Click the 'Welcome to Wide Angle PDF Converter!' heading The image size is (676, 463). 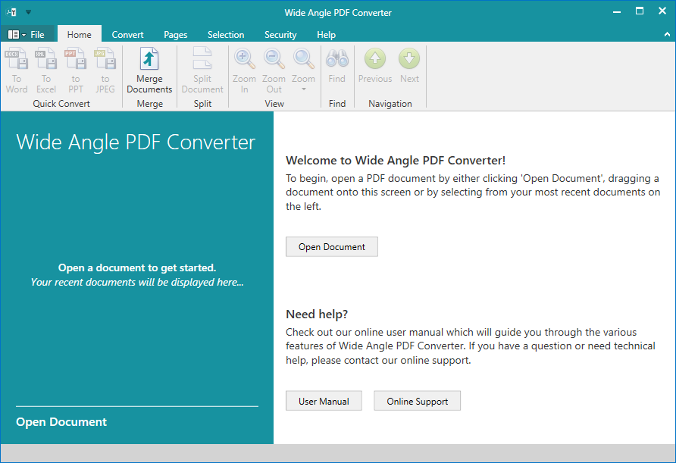(396, 161)
